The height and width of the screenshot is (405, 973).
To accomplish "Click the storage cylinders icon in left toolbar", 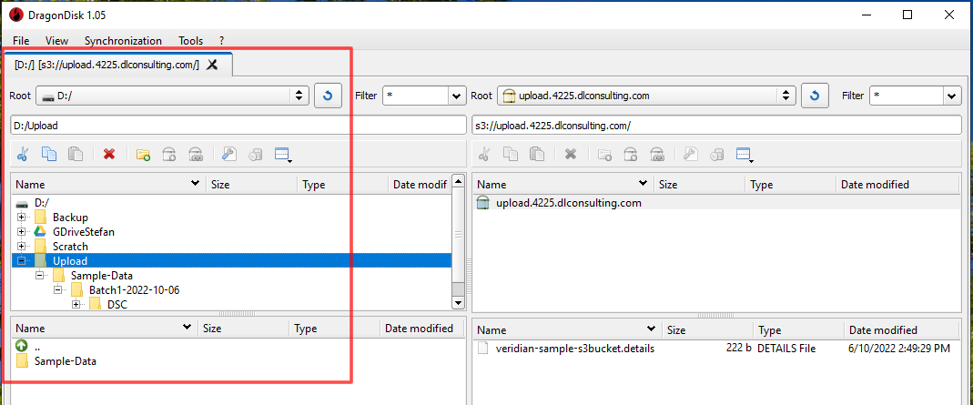I will pyautogui.click(x=256, y=155).
